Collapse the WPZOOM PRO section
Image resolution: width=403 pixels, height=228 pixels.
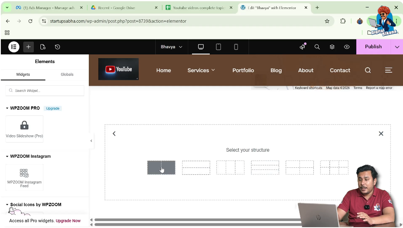[23, 108]
